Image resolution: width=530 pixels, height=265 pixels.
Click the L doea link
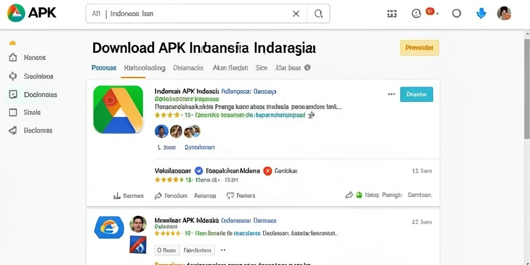coord(167,148)
